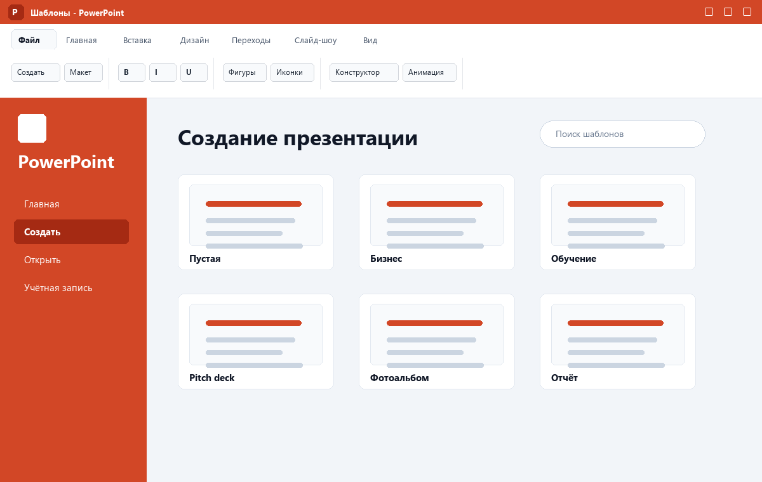
Task: Click the Обучение template label
Action: tap(574, 259)
